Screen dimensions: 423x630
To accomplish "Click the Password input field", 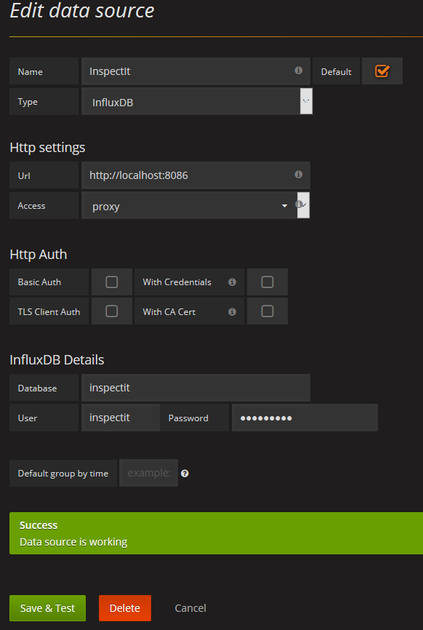I will 305,418.
